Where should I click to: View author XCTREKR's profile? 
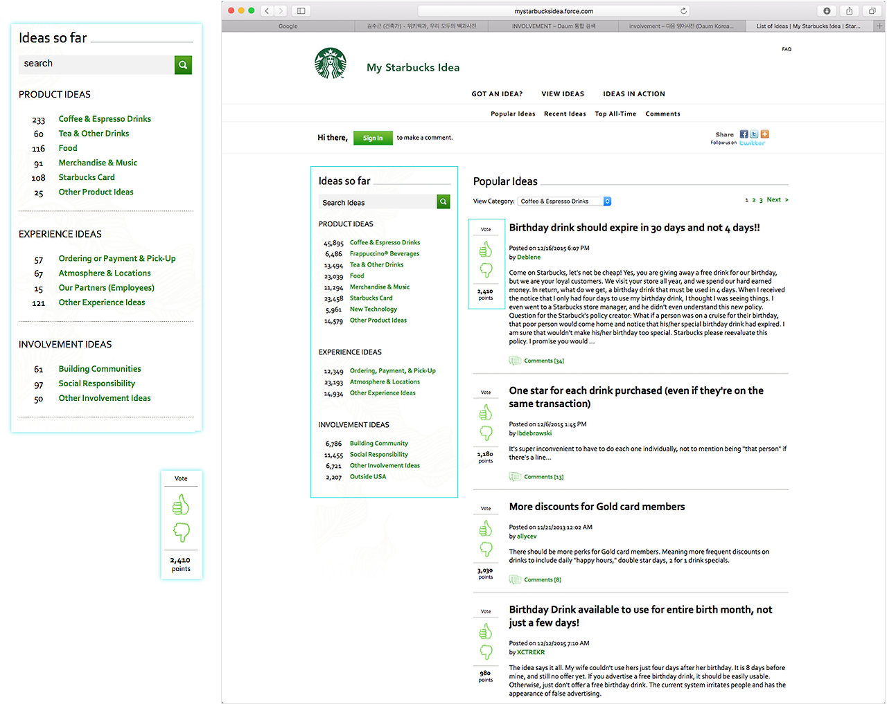point(531,652)
